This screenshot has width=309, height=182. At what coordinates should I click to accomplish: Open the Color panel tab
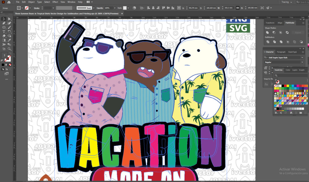[x=288, y=70]
